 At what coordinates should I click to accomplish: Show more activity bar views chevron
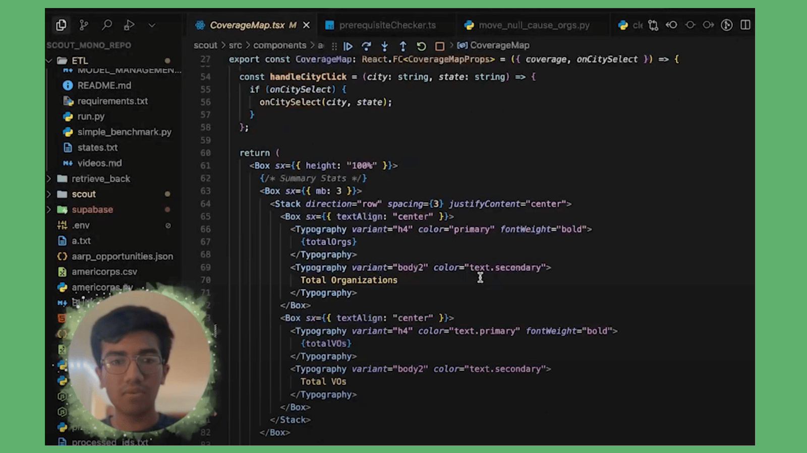152,25
